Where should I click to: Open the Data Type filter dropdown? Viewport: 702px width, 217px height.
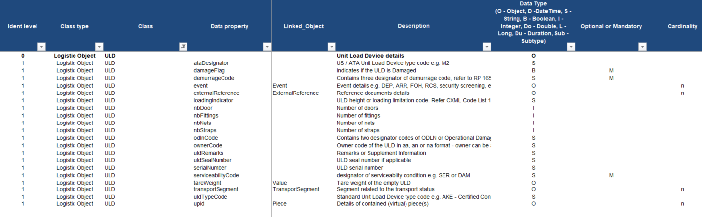click(x=571, y=47)
